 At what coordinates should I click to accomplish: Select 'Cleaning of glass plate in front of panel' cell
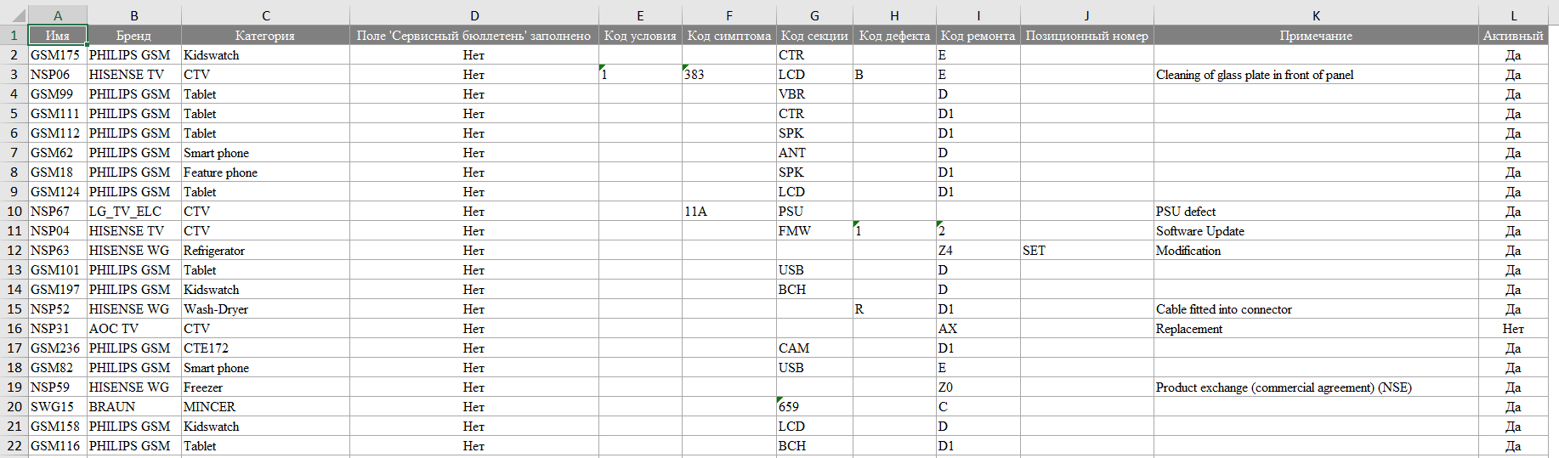point(1316,74)
